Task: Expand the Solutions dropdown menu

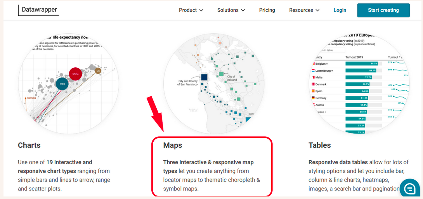Action: point(231,10)
